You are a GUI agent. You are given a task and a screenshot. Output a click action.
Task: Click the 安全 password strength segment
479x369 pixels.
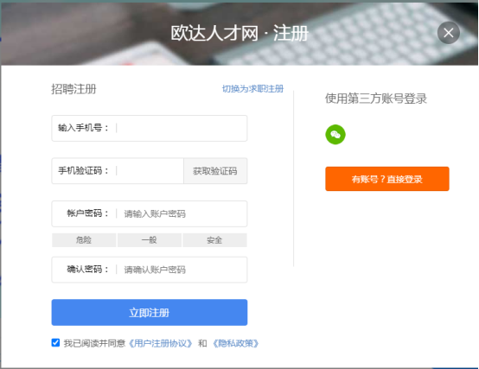[214, 240]
